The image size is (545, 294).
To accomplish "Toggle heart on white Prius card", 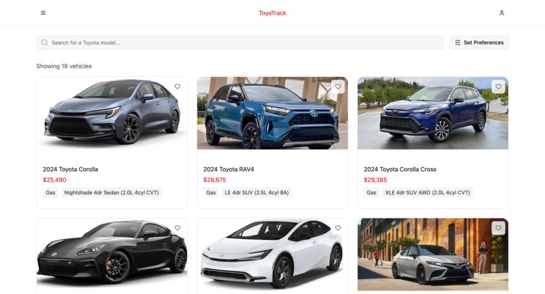I will coord(338,228).
